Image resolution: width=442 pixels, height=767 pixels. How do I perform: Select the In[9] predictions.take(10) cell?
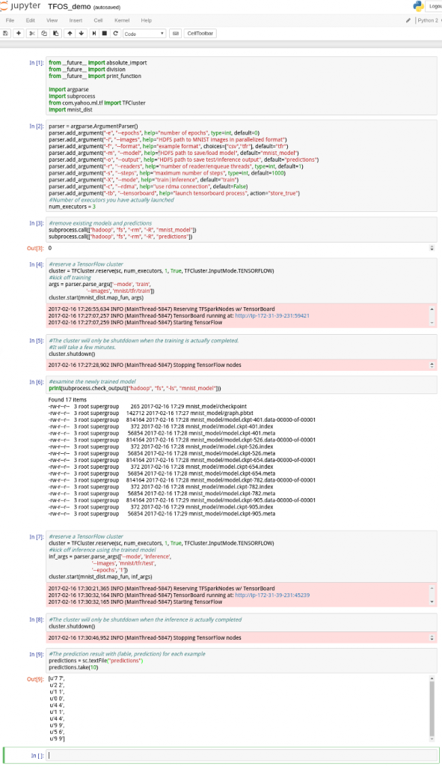pos(242,661)
